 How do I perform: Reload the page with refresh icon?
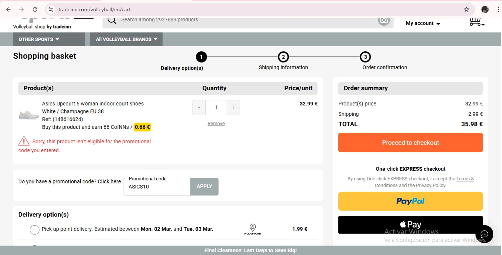(x=35, y=9)
